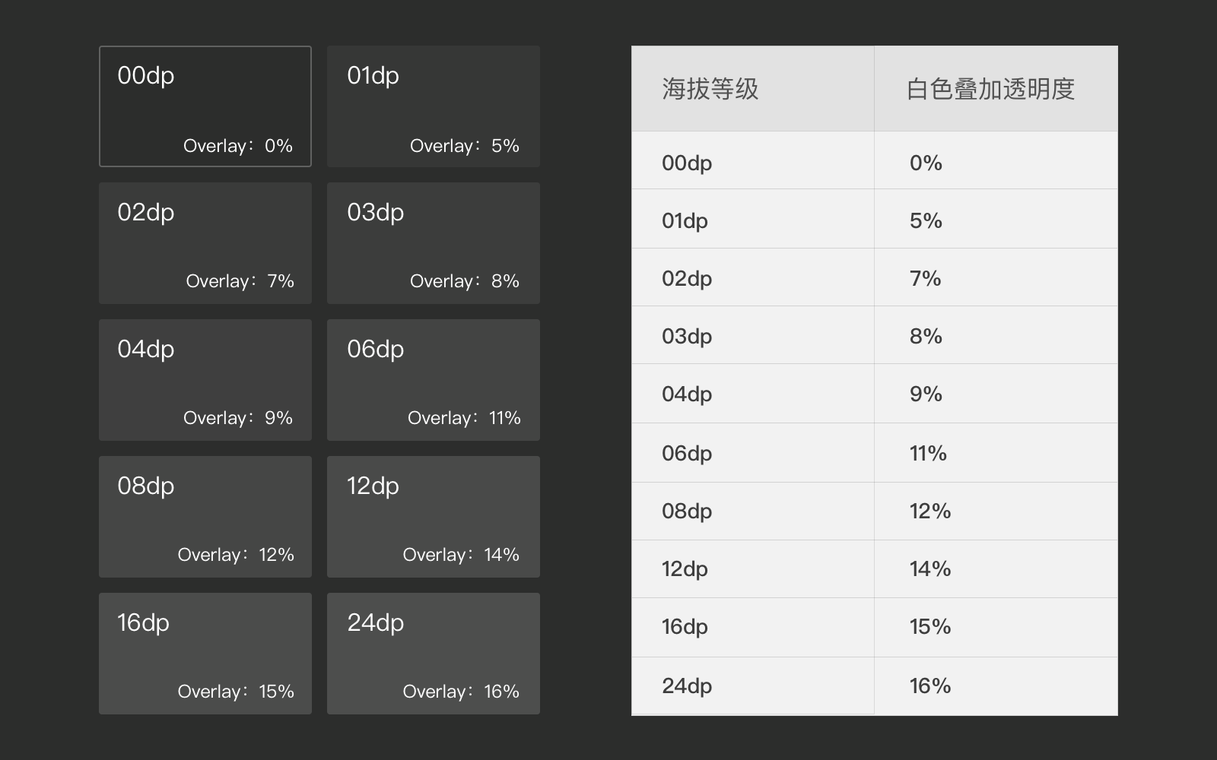Select the 04dp elevation card
This screenshot has height=760, width=1217.
click(205, 379)
